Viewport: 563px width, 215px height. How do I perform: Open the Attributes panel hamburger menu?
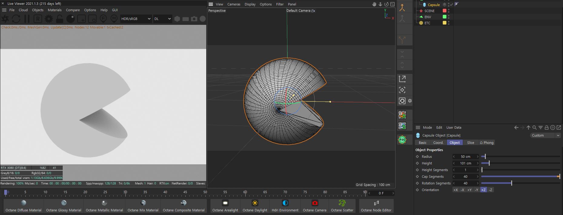pyautogui.click(x=418, y=127)
